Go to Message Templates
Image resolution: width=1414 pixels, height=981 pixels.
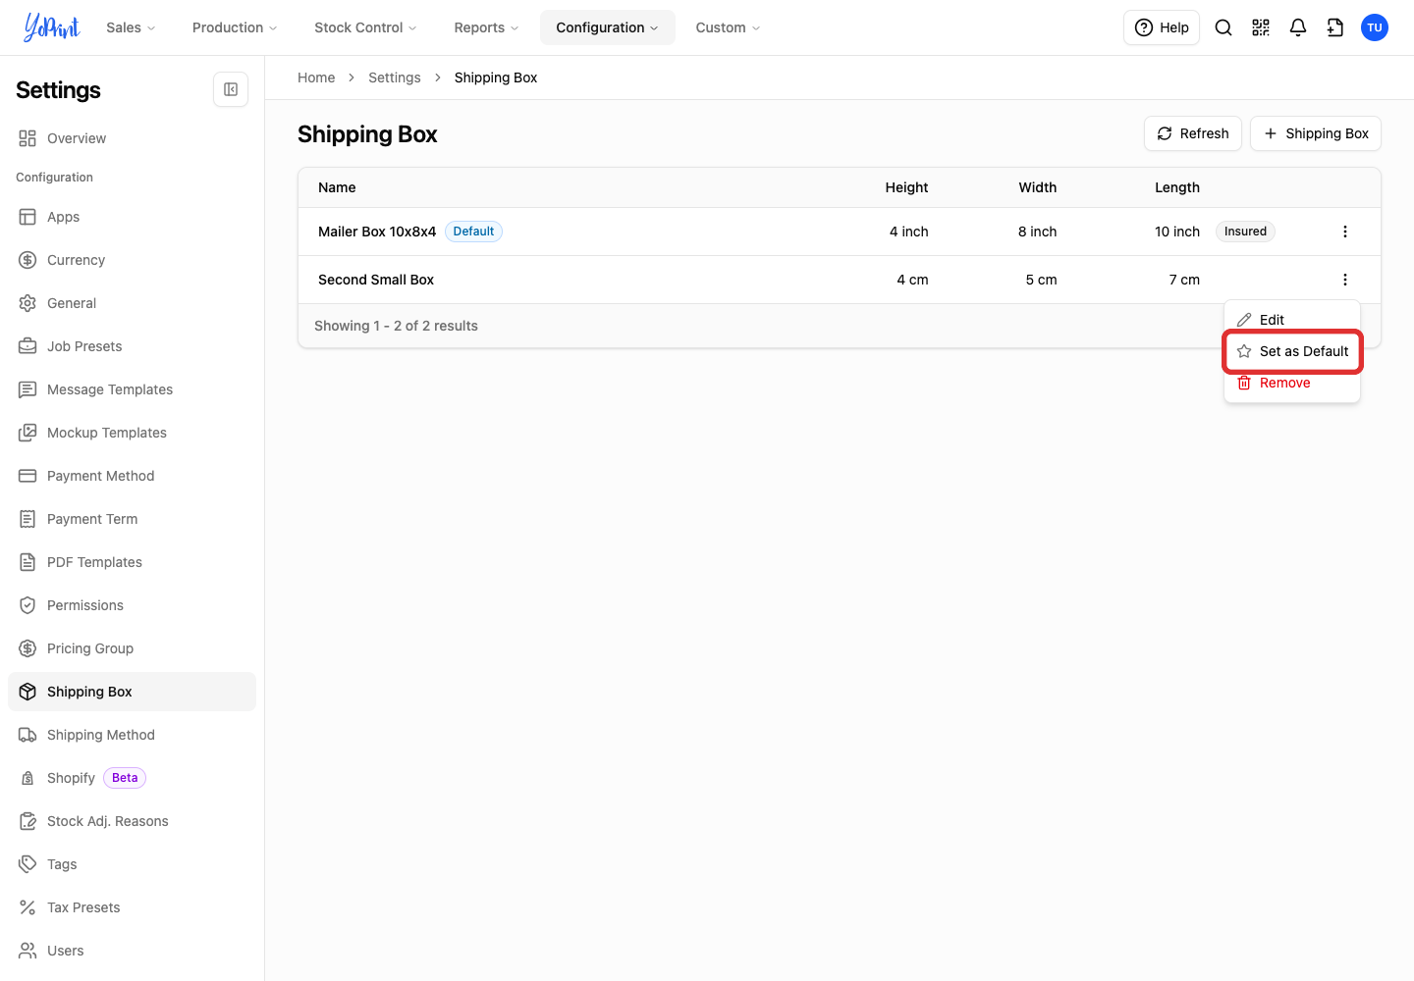132,389
